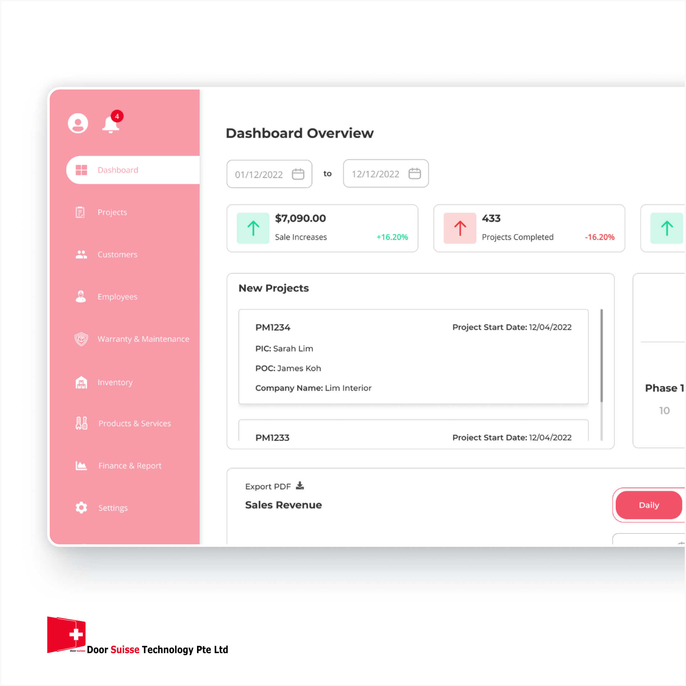Expand the Sale Increases stat card

point(324,227)
